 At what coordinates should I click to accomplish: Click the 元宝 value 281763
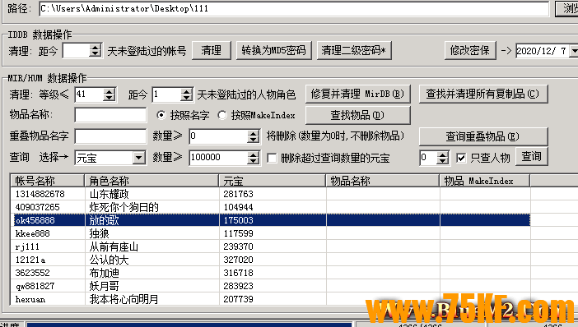[238, 194]
